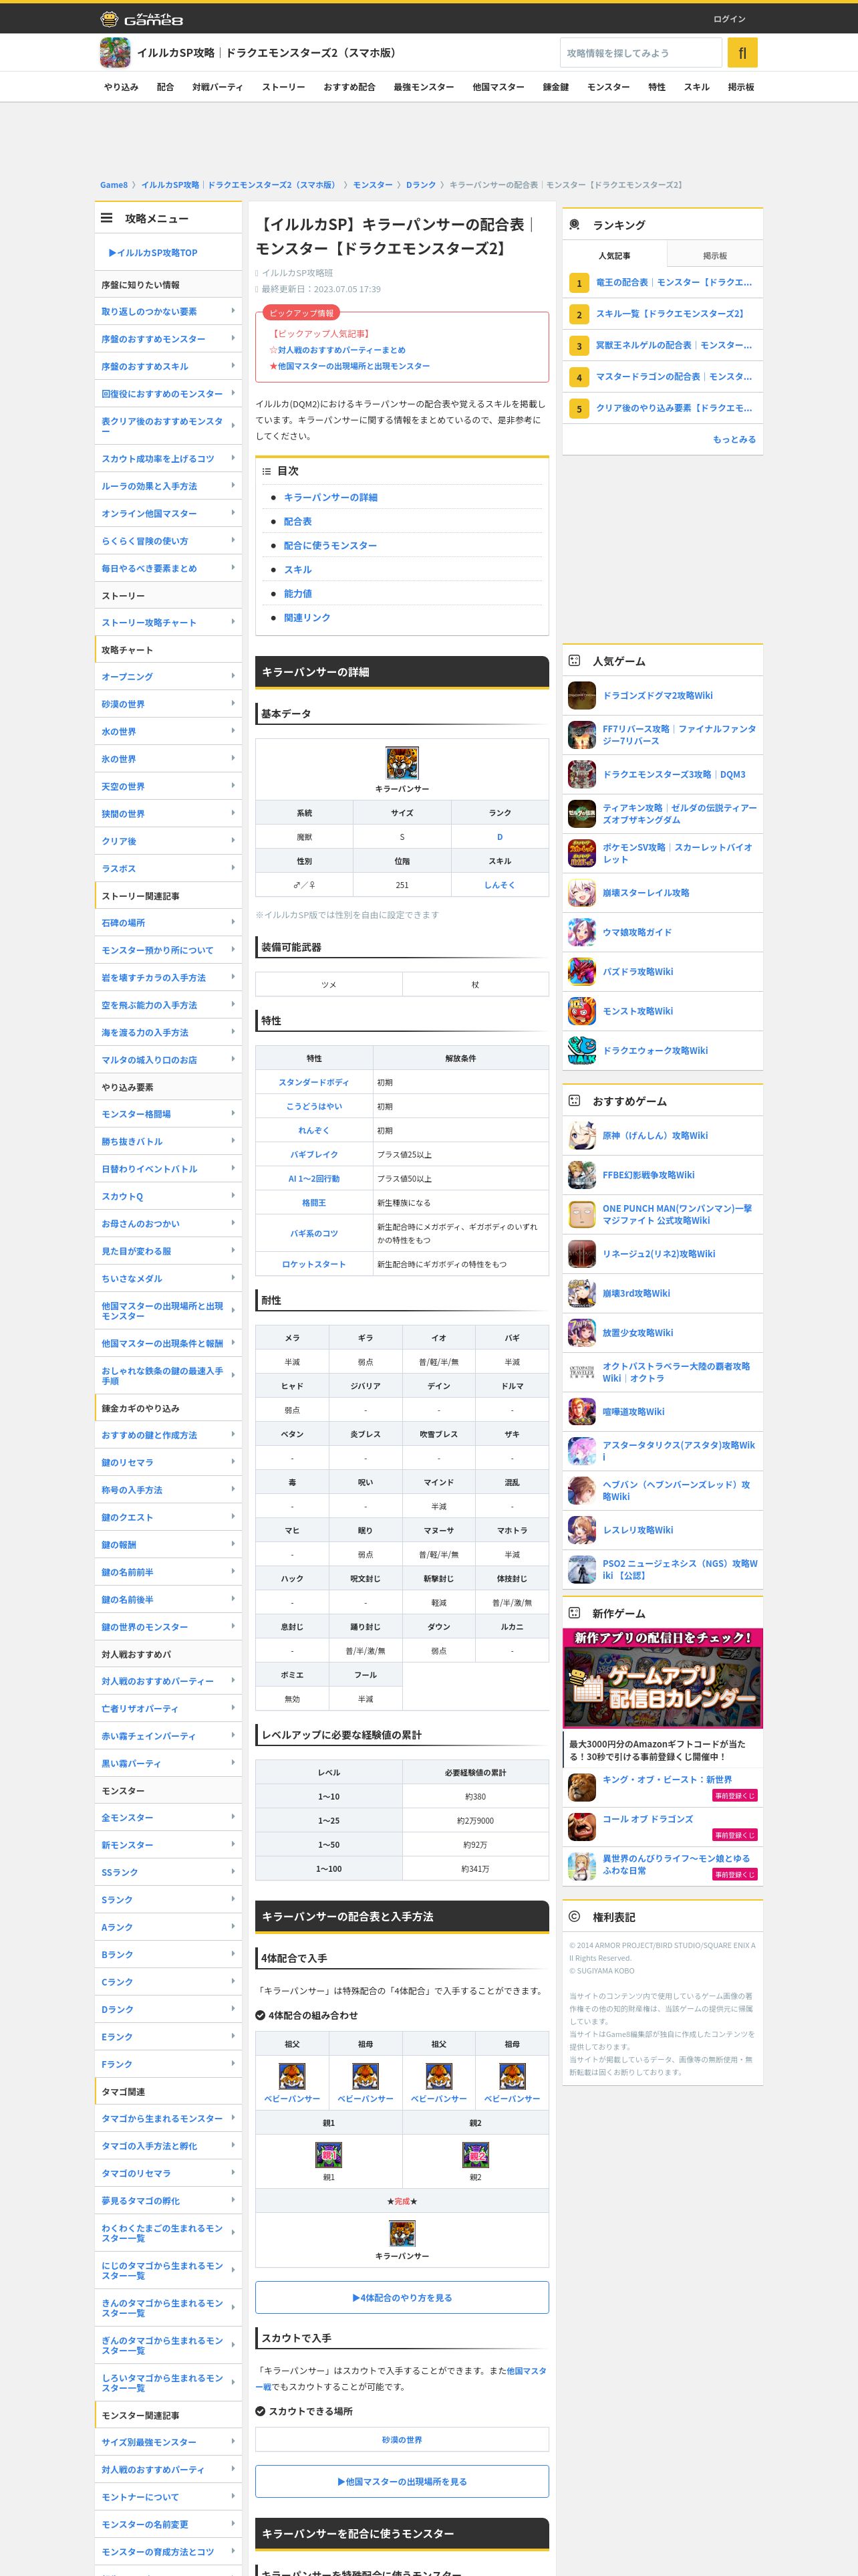Open 原神（げんしん）攻略Wiki game icon
Viewport: 858px width, 2576px height.
click(581, 1136)
